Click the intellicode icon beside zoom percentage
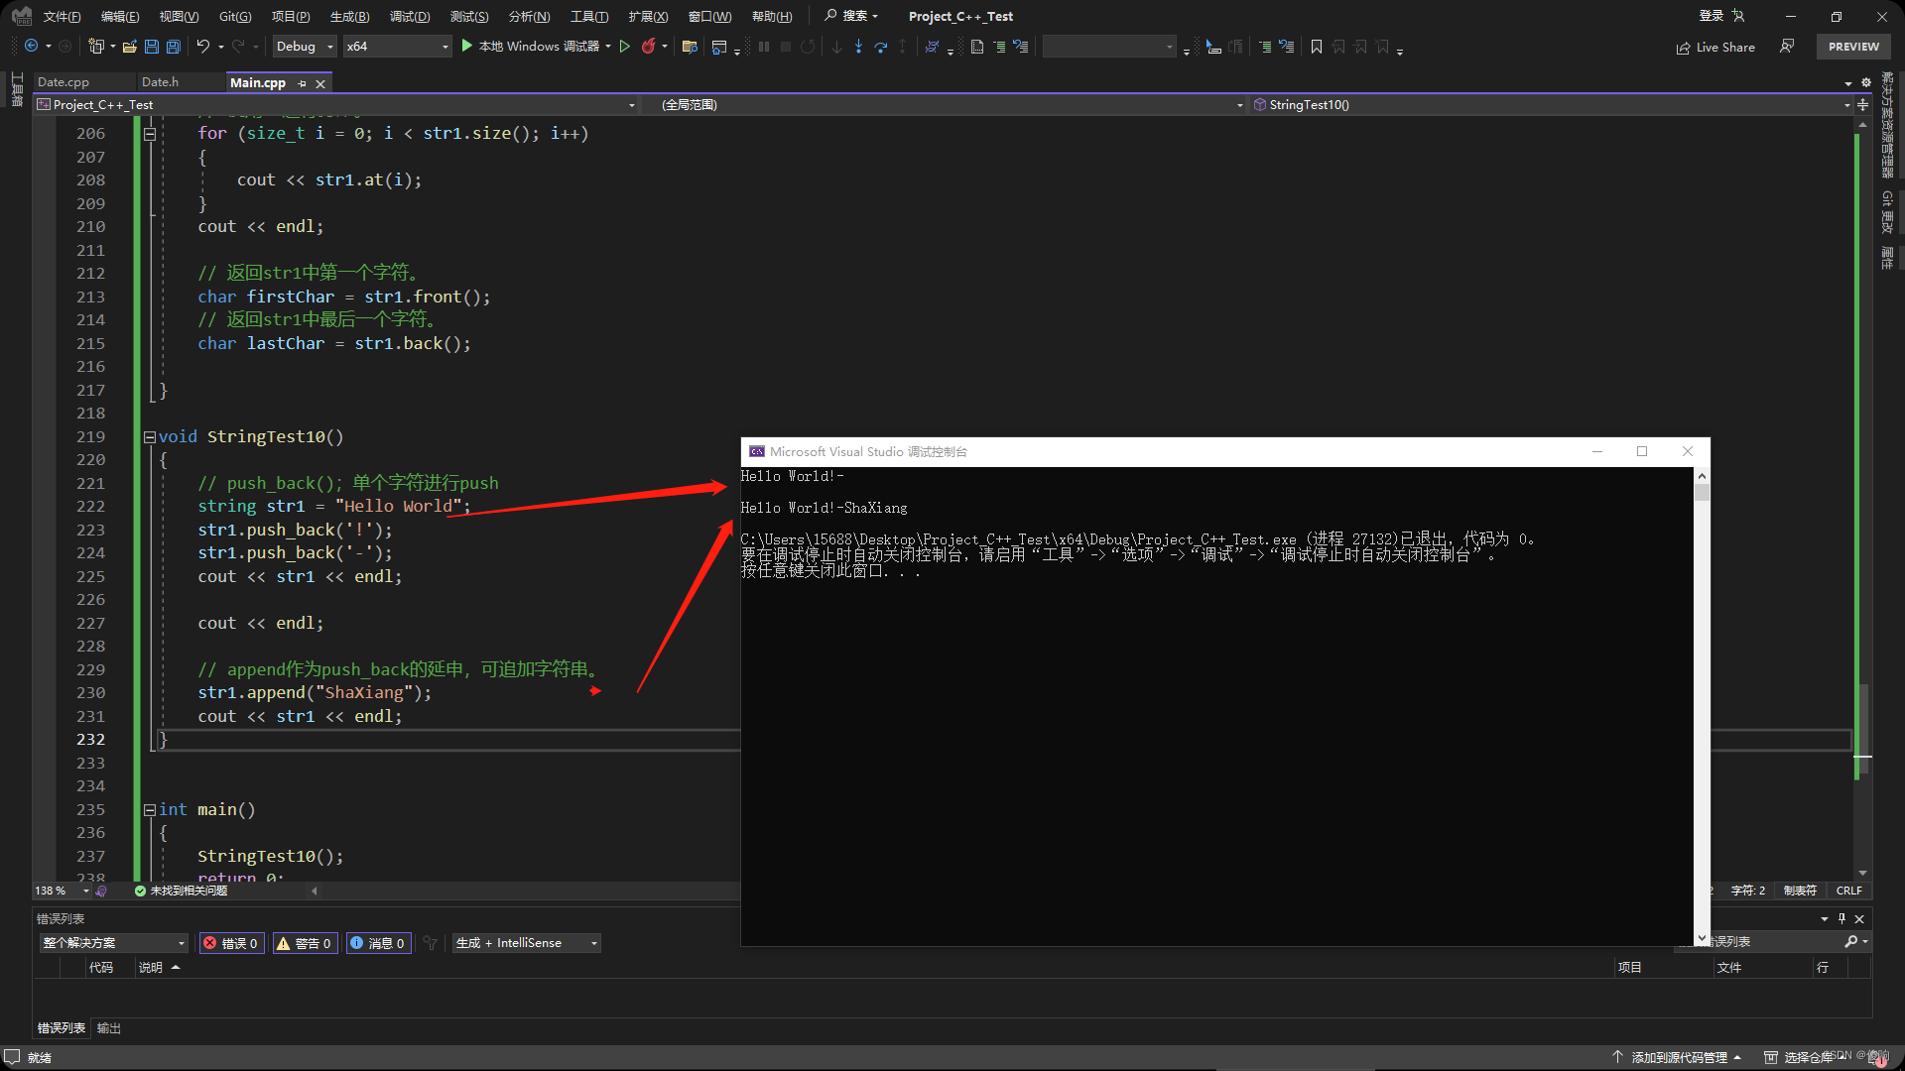 101,891
